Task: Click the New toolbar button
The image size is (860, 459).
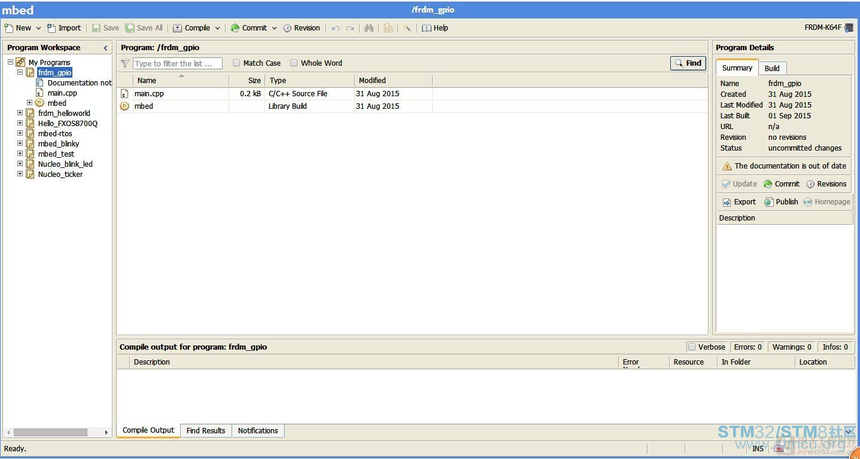Action: point(18,28)
